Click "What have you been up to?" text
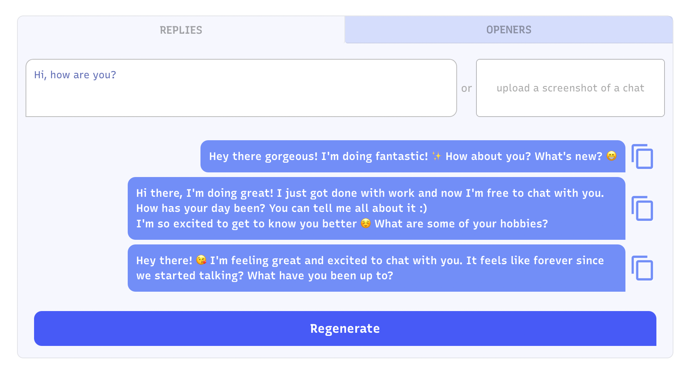This screenshot has height=368, width=692. pos(320,276)
